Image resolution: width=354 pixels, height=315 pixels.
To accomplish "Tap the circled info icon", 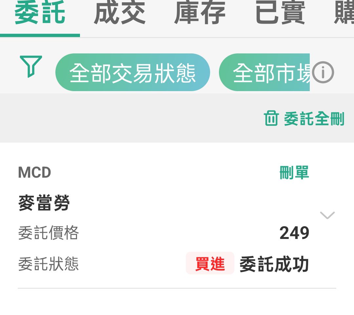I will pyautogui.click(x=323, y=72).
